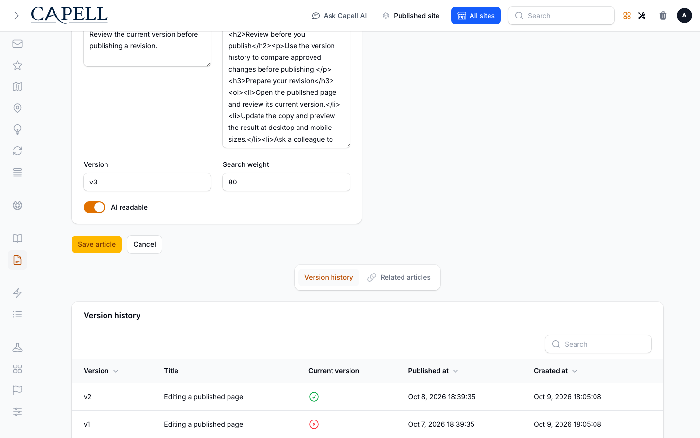Focus the Version input field
Image resolution: width=700 pixels, height=438 pixels.
(x=147, y=182)
